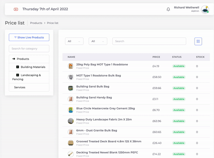
Task: Focus the Search for category field
Action: point(29,49)
